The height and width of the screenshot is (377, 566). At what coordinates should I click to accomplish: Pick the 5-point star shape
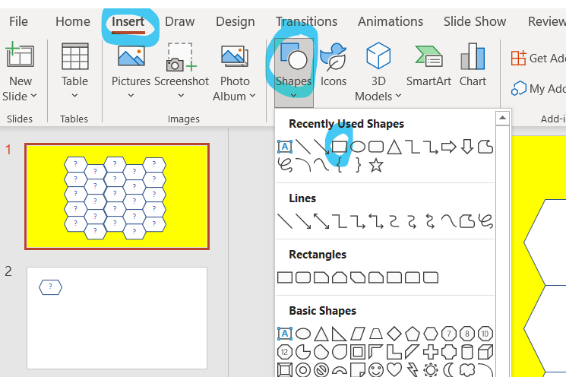click(x=376, y=165)
